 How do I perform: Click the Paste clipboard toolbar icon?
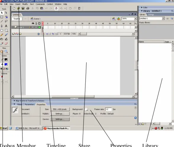(x=42, y=8)
